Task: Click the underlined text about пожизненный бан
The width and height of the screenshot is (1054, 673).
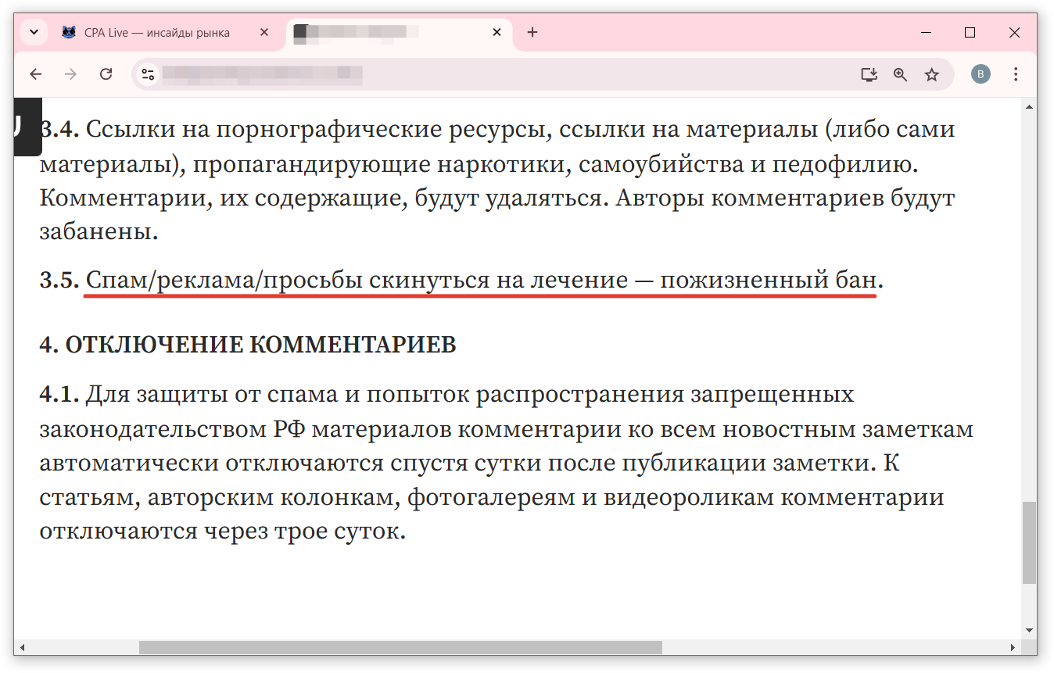Action: [481, 280]
